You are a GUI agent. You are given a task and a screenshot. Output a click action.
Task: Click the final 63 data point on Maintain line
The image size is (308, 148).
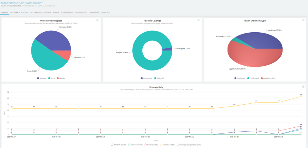coord(301,97)
